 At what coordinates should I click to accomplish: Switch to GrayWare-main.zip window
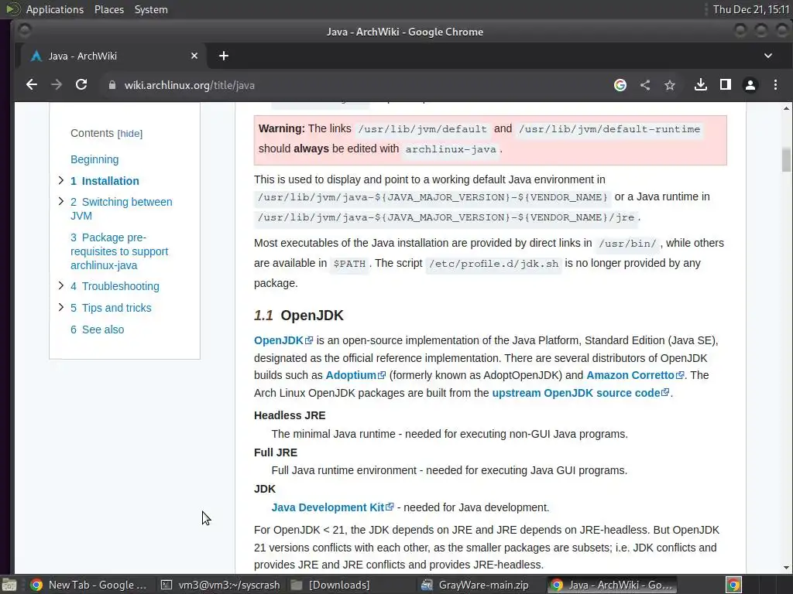pyautogui.click(x=475, y=585)
